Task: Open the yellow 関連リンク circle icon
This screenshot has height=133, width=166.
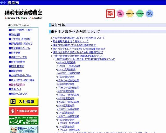Action: [130, 14]
